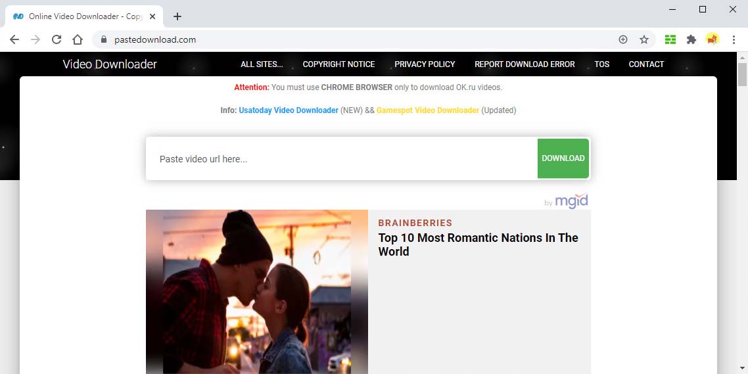Reload the page with the refresh icon

(57, 39)
